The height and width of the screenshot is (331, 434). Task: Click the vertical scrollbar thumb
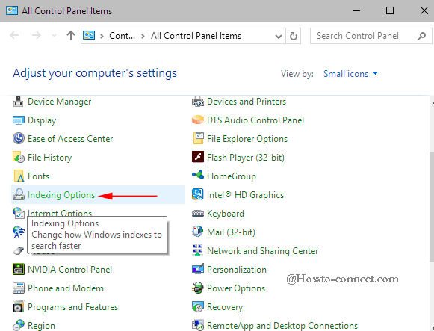point(432,207)
